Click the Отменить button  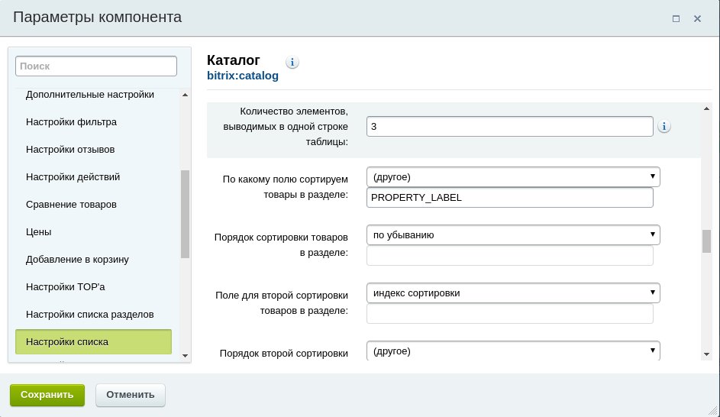click(131, 395)
